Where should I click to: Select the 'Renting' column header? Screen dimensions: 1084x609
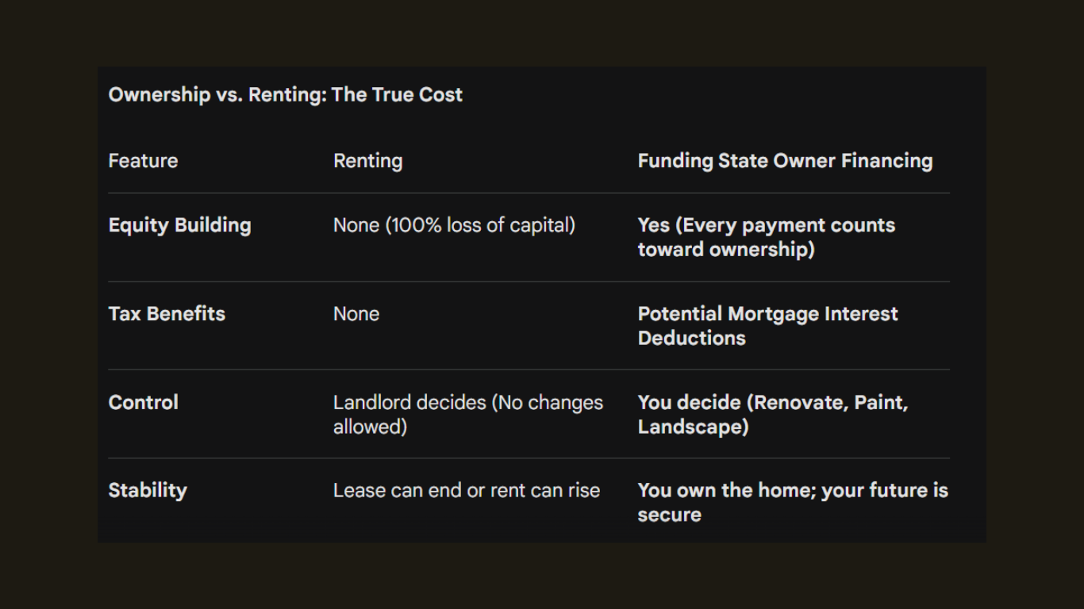[367, 161]
